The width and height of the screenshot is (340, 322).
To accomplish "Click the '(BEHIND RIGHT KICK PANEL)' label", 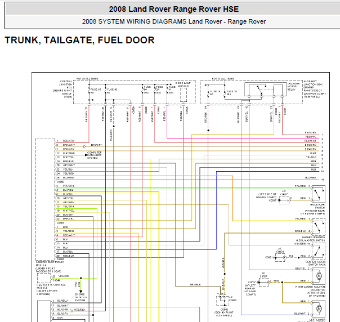I will (224, 314).
